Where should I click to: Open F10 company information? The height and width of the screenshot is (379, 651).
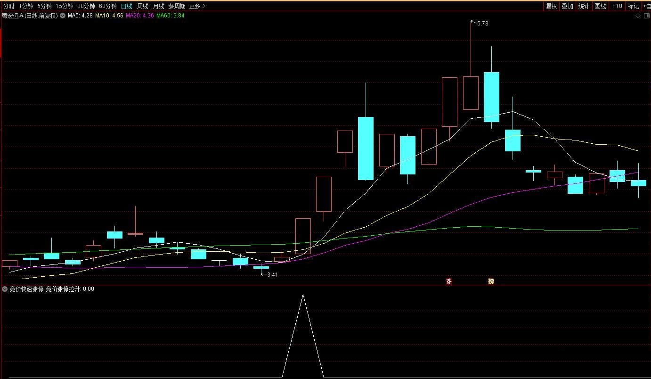[x=617, y=6]
